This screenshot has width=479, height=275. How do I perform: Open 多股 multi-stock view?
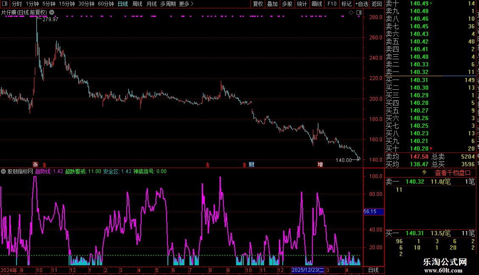287,4
